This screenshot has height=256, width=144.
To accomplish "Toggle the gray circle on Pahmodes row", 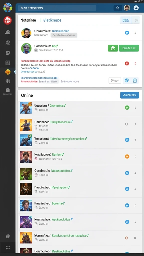I will click(x=126, y=124).
